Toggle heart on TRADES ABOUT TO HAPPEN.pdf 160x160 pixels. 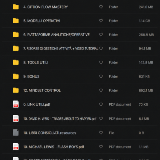[x=101, y=118]
